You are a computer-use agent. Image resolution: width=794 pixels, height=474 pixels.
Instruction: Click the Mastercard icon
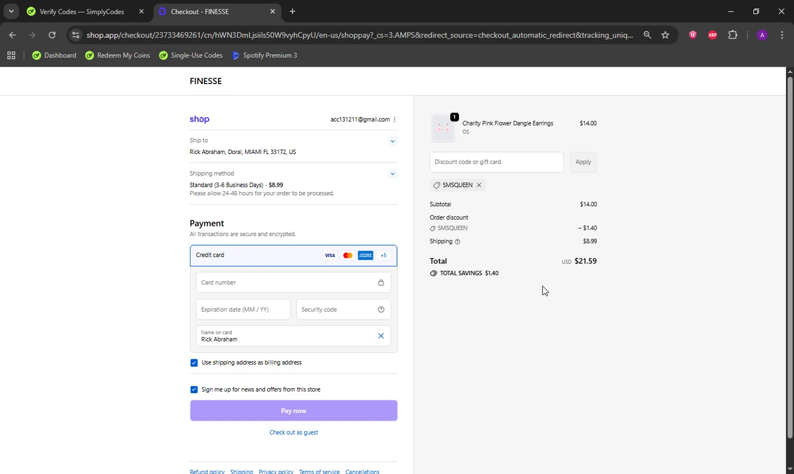(x=348, y=256)
